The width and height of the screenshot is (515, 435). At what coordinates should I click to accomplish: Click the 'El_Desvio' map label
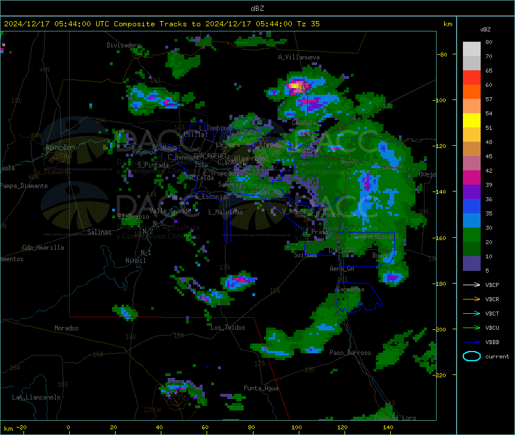pos(133,217)
